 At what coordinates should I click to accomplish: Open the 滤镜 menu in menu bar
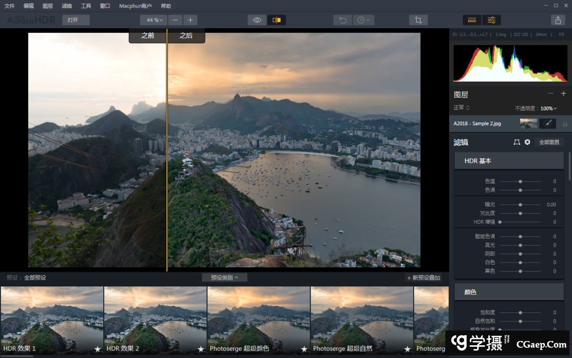point(67,6)
